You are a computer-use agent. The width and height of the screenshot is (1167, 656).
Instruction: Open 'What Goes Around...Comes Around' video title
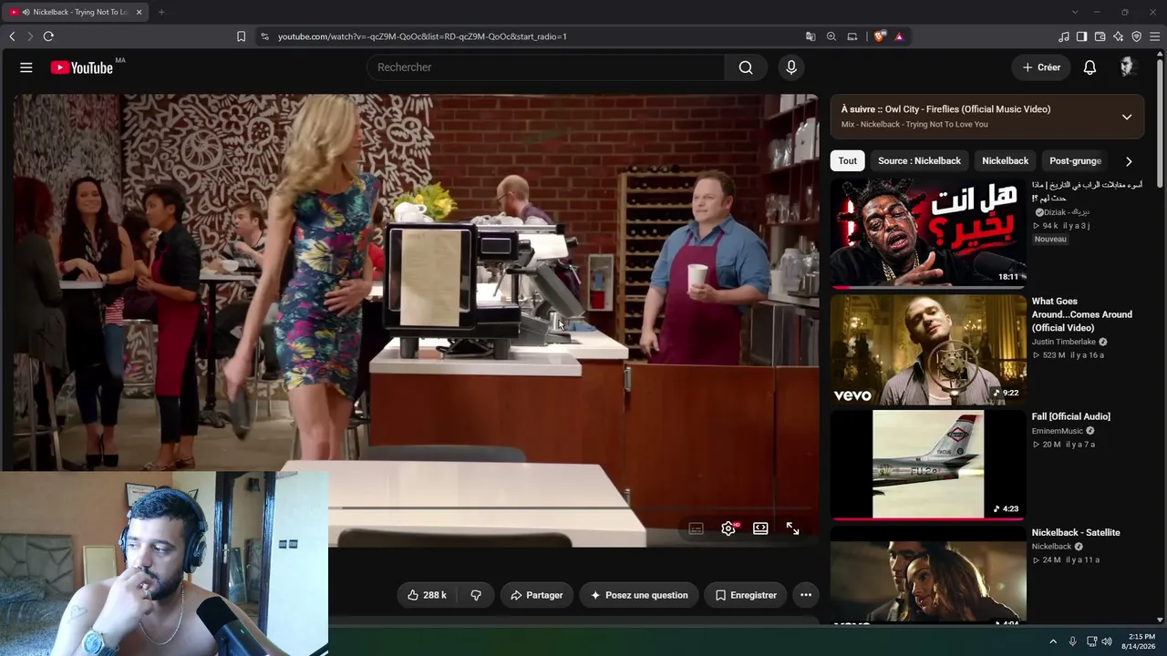1081,314
